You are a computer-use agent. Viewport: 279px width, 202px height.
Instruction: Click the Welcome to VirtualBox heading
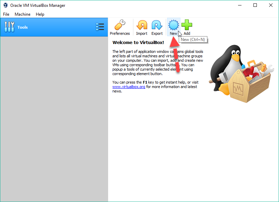[x=138, y=43]
